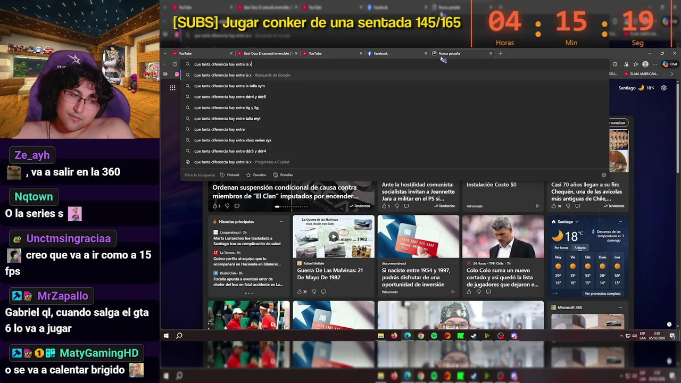Open the Colo Colo article thumbnail
The width and height of the screenshot is (681, 383).
(503, 237)
